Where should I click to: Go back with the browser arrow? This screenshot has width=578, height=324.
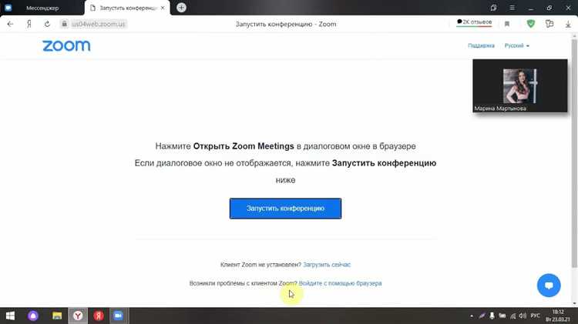pyautogui.click(x=10, y=24)
